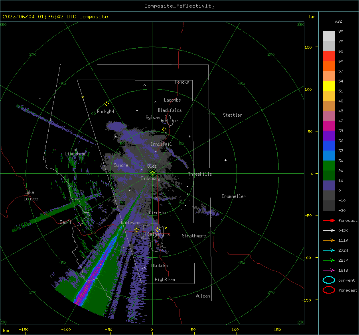Pick the bright green 20-30 dBZ swatch
This screenshot has width=359, height=335.
[x=329, y=166]
